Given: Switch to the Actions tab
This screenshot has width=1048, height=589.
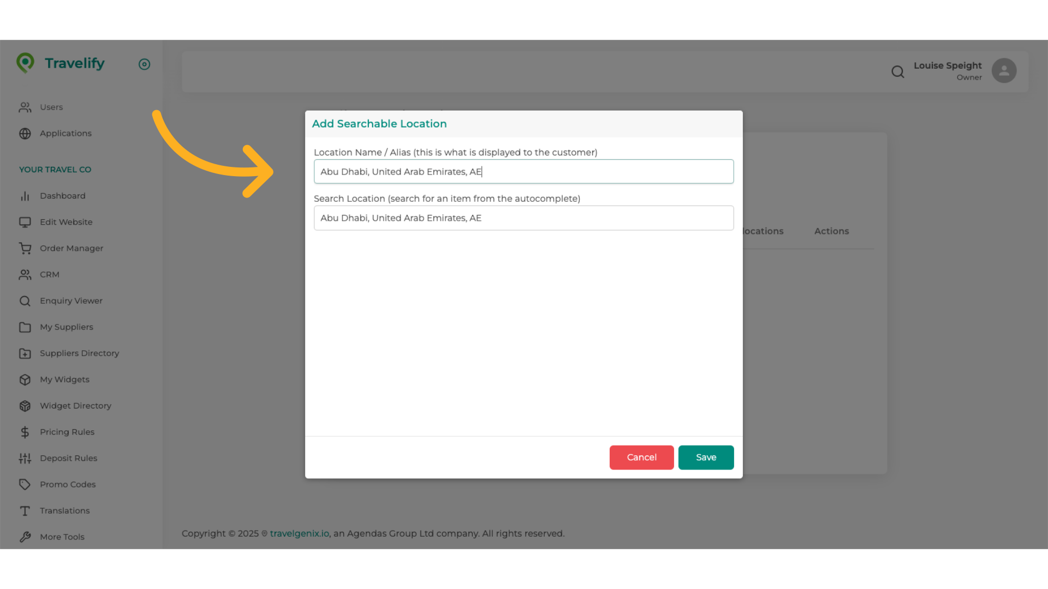Looking at the screenshot, I should 831,231.
